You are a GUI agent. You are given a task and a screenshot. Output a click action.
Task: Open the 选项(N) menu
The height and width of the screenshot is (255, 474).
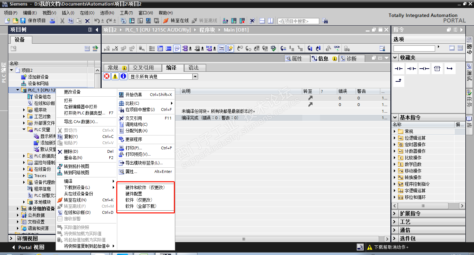click(x=107, y=13)
